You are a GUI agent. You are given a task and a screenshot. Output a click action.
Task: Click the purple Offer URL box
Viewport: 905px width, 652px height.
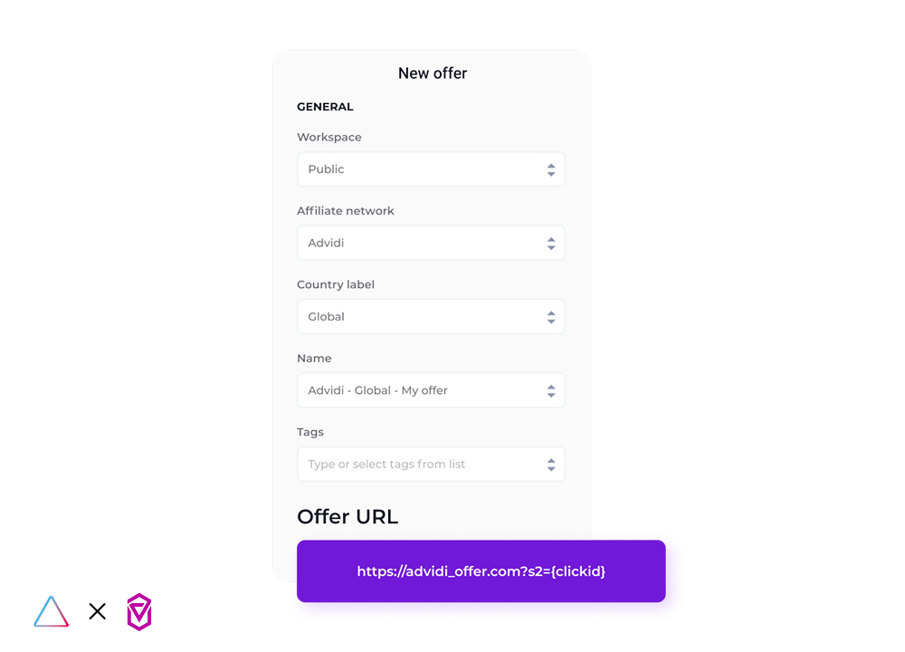point(481,571)
